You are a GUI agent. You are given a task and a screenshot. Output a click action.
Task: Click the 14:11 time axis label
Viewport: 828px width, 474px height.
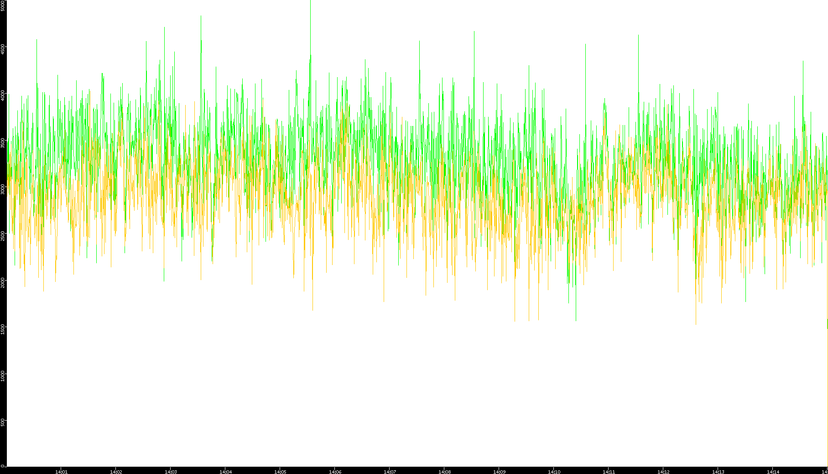click(x=609, y=471)
